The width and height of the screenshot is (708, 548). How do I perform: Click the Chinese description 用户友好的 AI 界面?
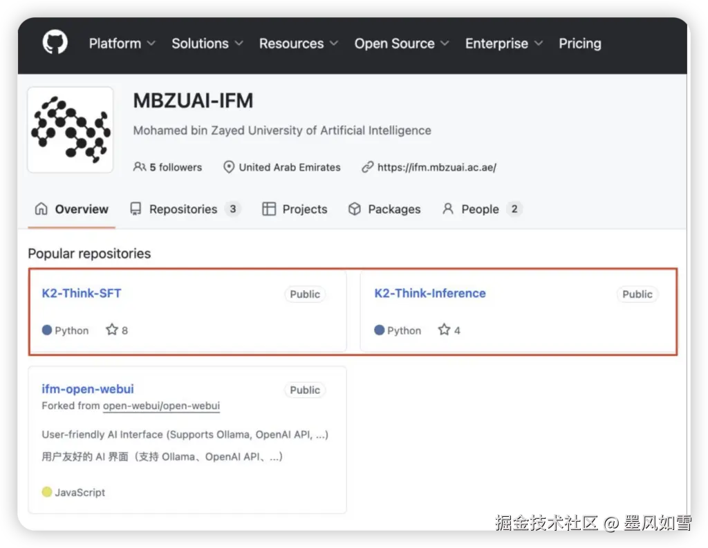click(x=162, y=457)
